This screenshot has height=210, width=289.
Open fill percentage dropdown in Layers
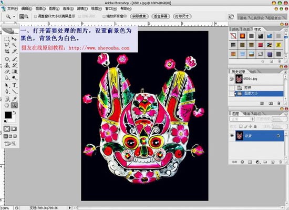click(280, 126)
